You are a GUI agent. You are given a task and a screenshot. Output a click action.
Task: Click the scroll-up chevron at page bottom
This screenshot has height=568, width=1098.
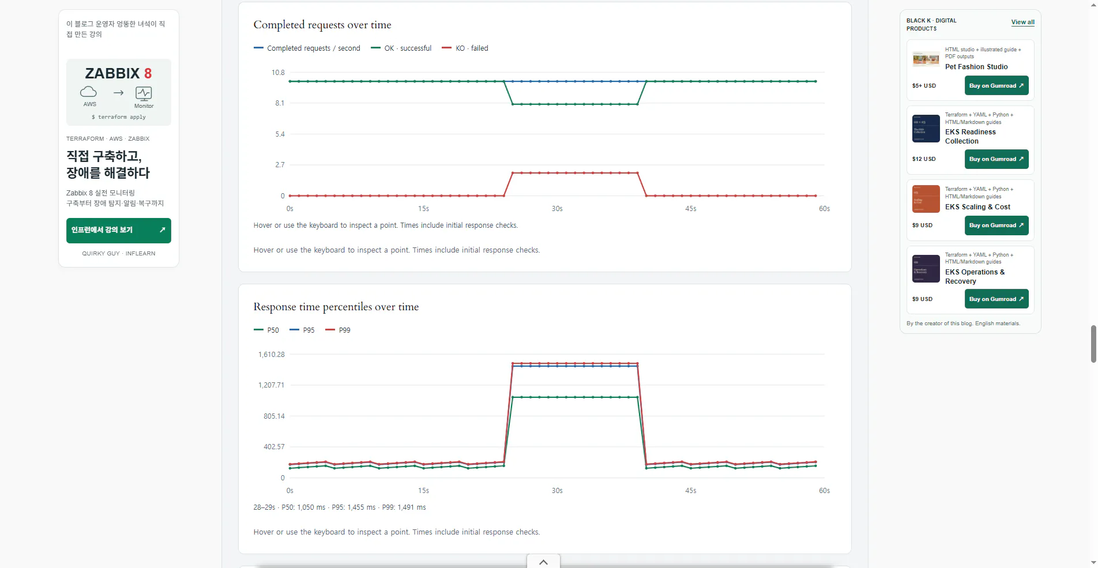pyautogui.click(x=543, y=562)
